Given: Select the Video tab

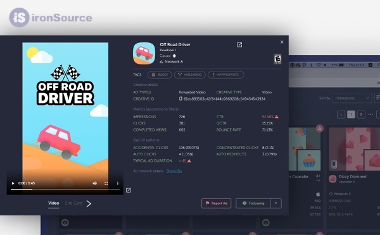Looking at the screenshot, I should coord(54,203).
